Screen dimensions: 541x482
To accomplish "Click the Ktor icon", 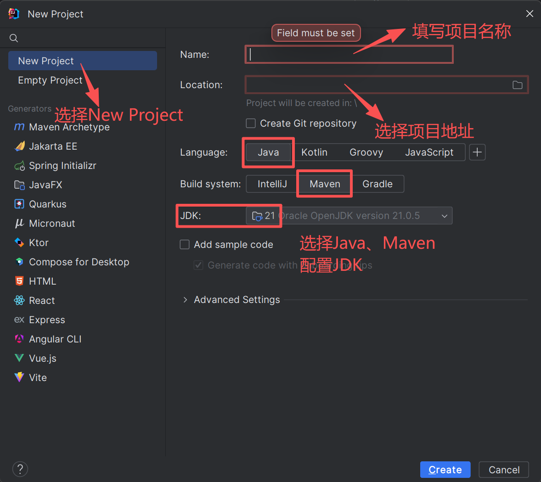I will point(19,243).
